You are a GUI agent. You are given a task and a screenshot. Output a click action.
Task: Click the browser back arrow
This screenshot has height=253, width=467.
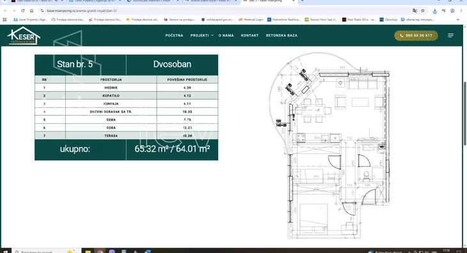pyautogui.click(x=5, y=11)
